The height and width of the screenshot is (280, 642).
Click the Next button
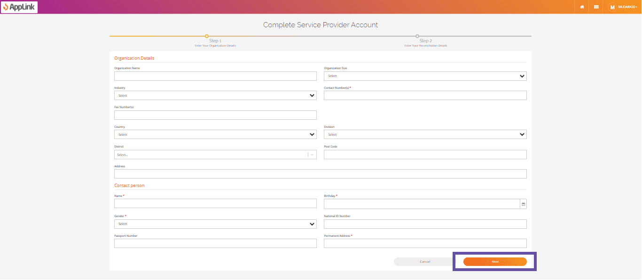[x=495, y=262]
